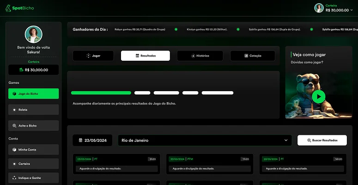Click the 14h20 PT result card
Screen dimensions: 358x185
point(303,164)
